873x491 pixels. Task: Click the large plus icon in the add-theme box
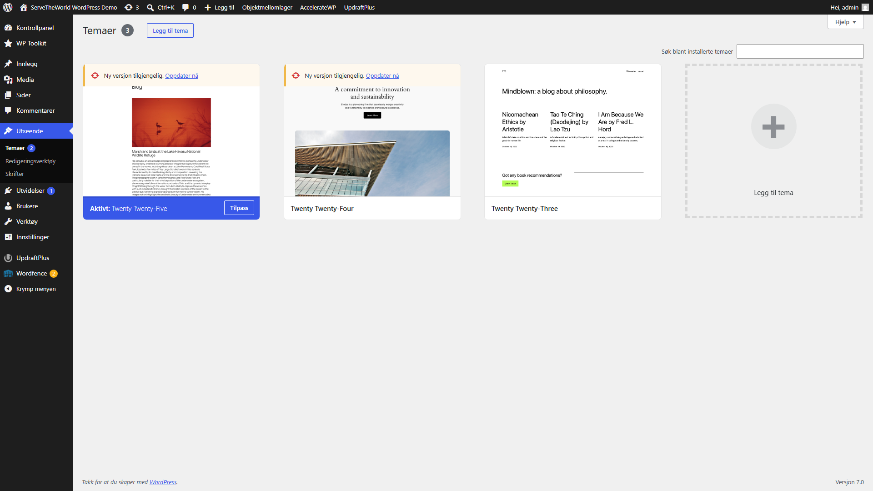click(x=773, y=126)
